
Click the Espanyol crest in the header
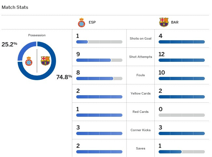[x=81, y=23]
